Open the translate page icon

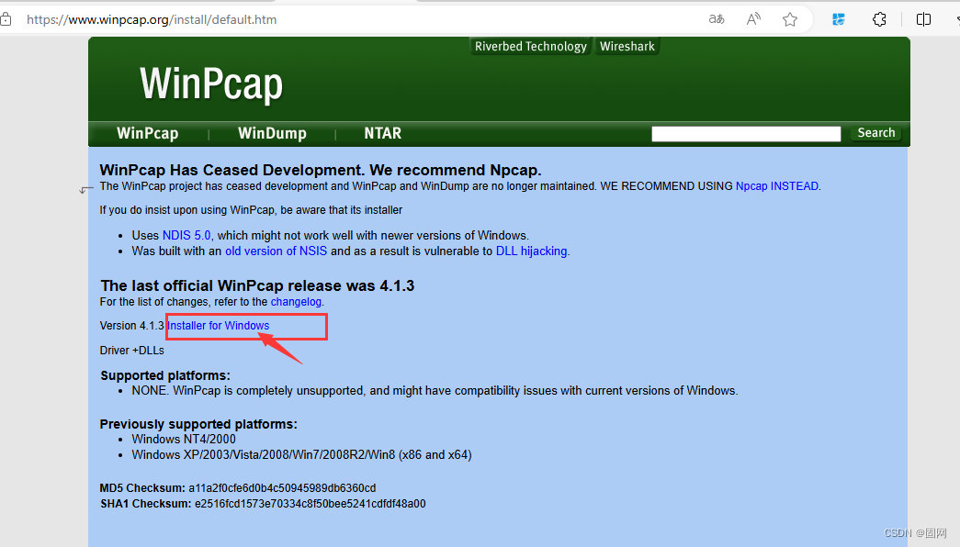(x=717, y=19)
